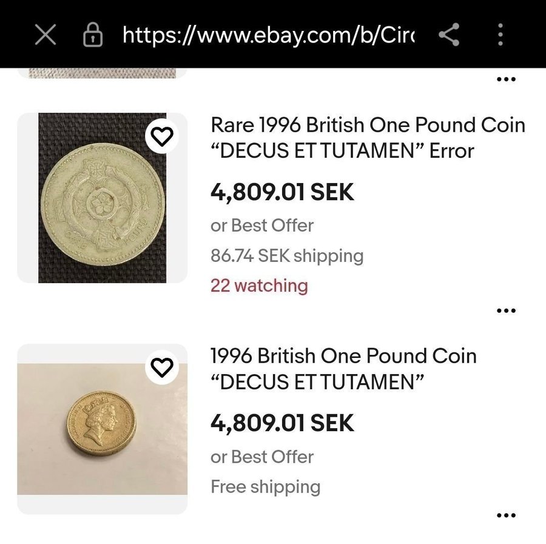This screenshot has width=546, height=544.
Task: Open more options under the 'Free shipping' listing
Action: [506, 516]
